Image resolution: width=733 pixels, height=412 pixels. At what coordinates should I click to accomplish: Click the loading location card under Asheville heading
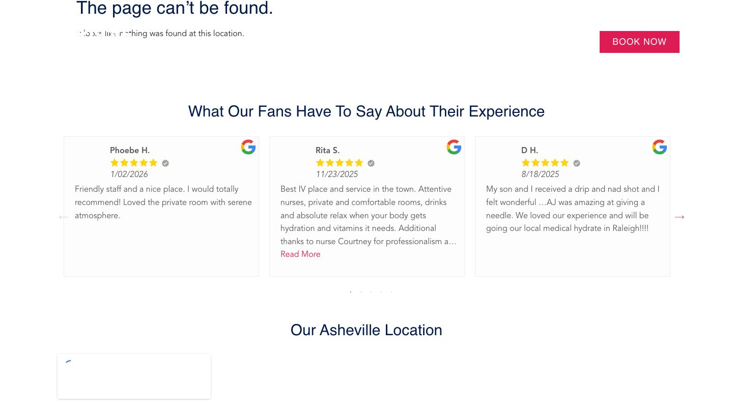134,376
